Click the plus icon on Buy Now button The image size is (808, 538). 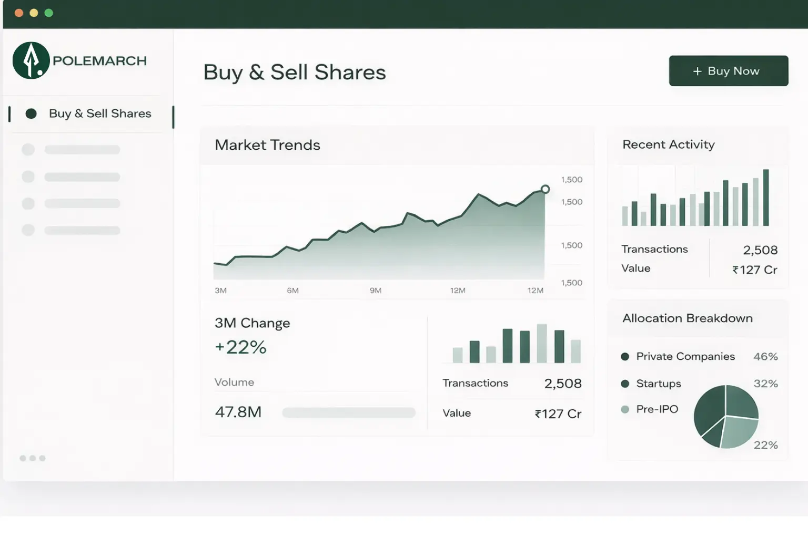coord(698,70)
